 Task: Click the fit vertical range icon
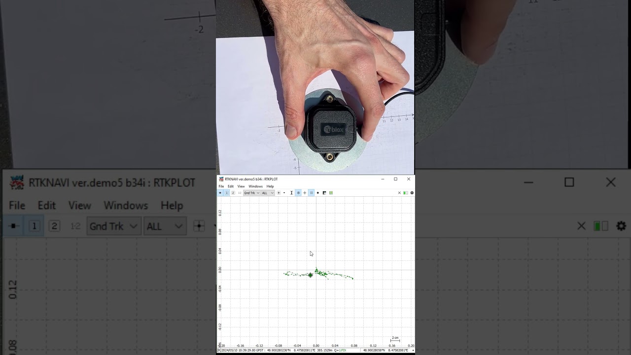tap(291, 193)
